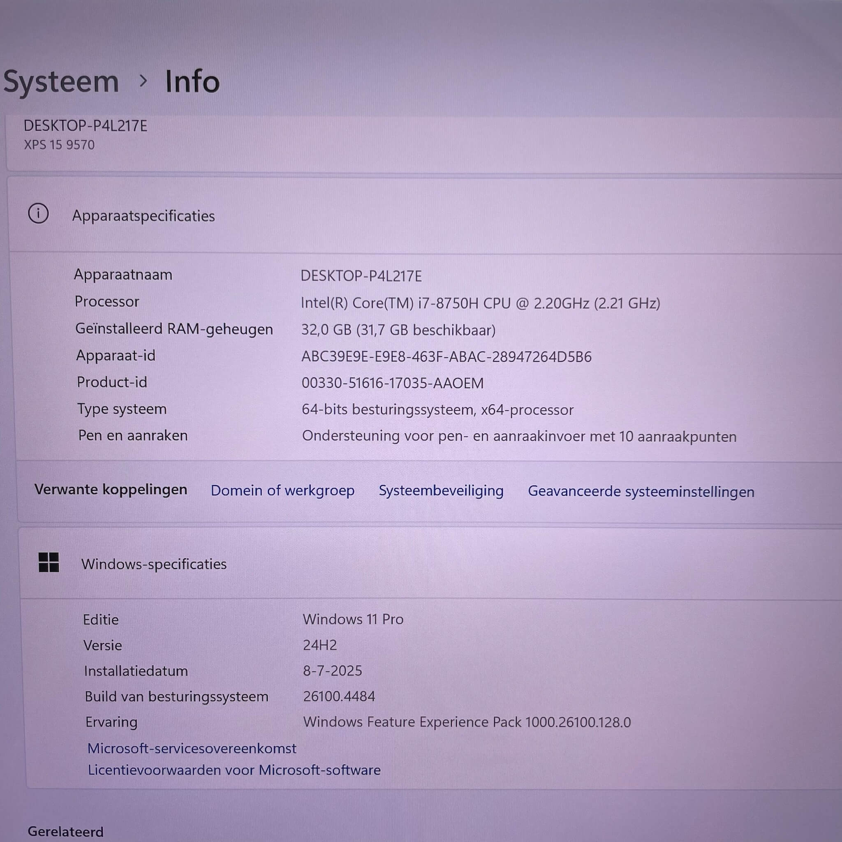Screen dimensions: 842x842
Task: Open Geavanceerde systeeminstellingen link
Action: click(x=641, y=492)
